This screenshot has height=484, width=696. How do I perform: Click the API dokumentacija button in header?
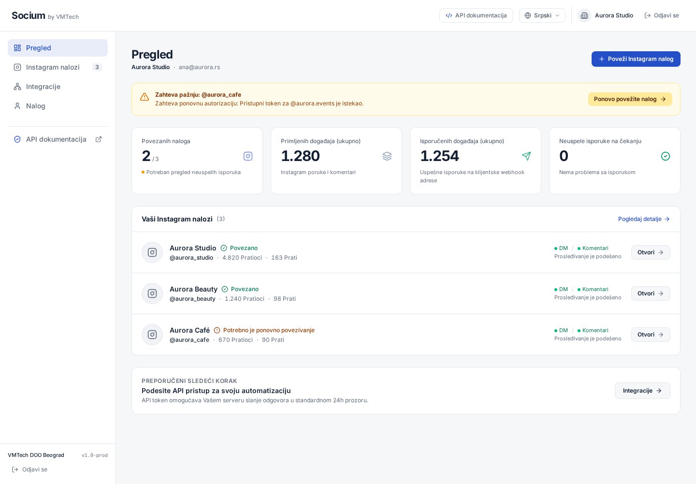pyautogui.click(x=476, y=15)
